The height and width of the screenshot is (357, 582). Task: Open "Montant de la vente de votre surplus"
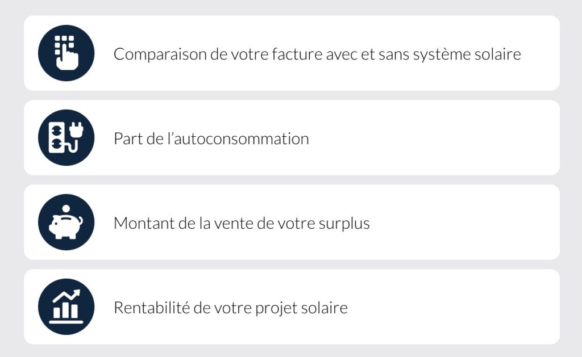(242, 223)
